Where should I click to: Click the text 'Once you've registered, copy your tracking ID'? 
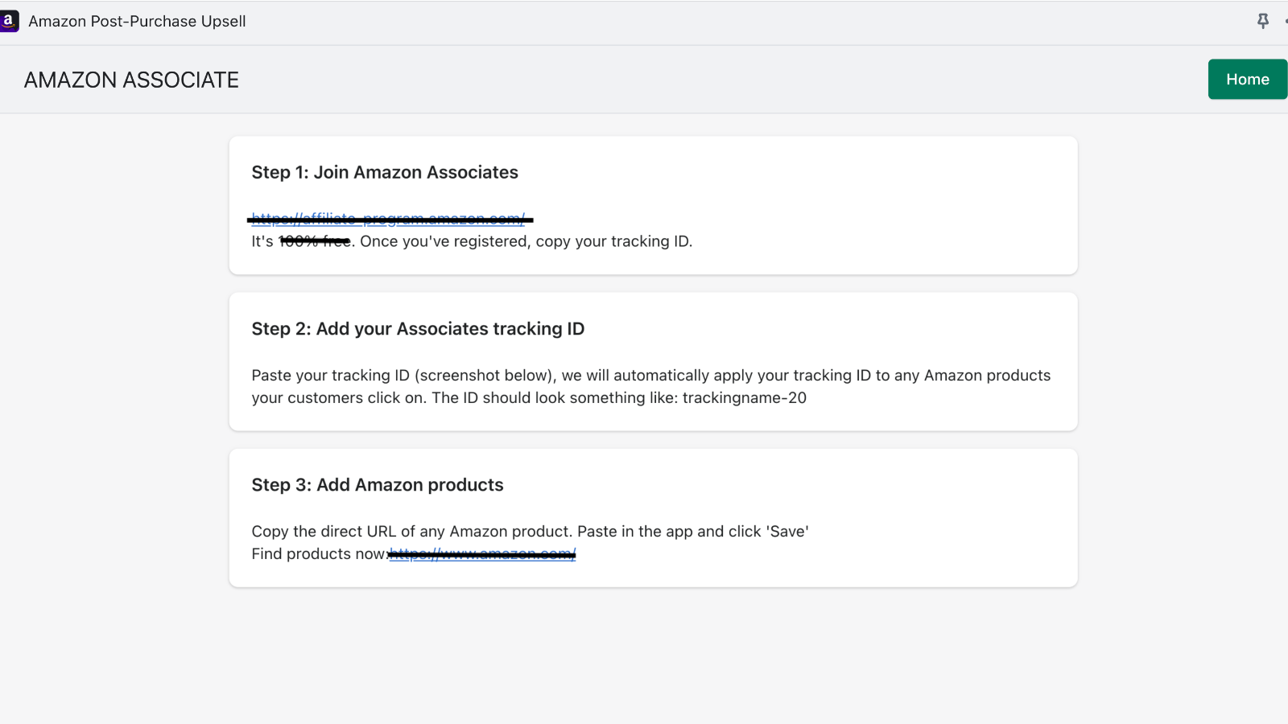(525, 241)
